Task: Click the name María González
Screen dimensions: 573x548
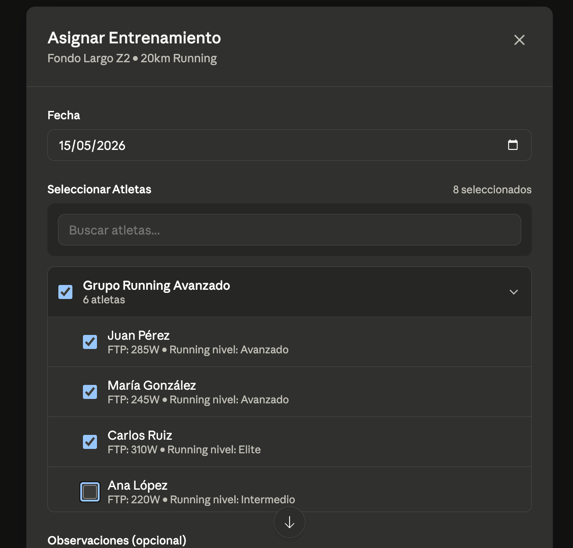Action: coord(152,385)
